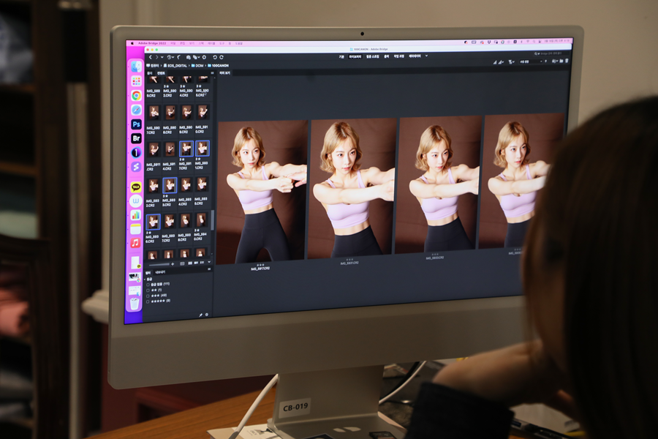This screenshot has height=439, width=658.
Task: Open Google Chrome from the Dock
Action: pyautogui.click(x=136, y=95)
